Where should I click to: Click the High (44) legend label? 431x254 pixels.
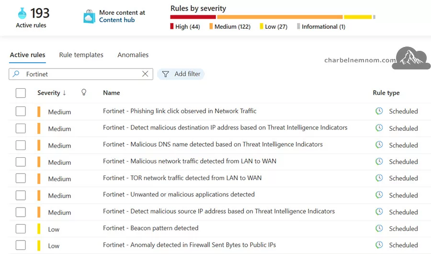pos(187,27)
